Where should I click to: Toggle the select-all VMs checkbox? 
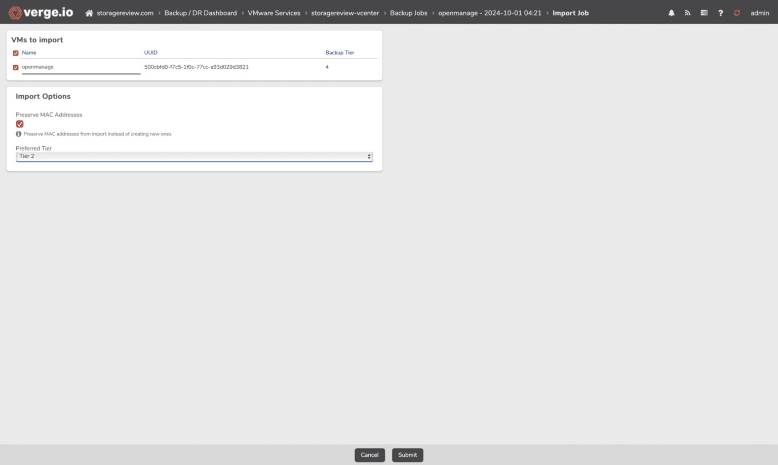click(x=16, y=53)
